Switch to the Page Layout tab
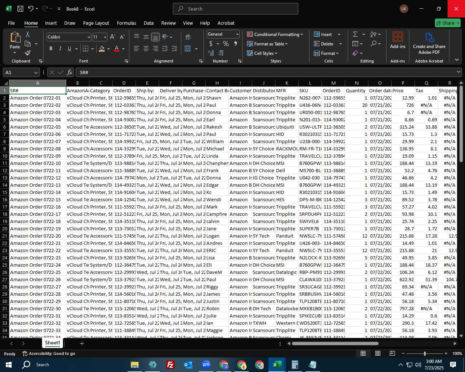The width and height of the screenshot is (465, 372). [x=96, y=23]
